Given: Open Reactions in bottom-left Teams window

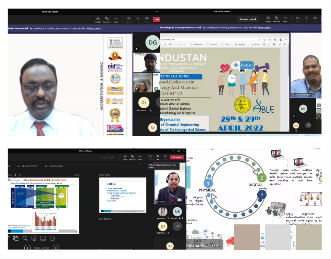Looking at the screenshot, I should (132, 158).
